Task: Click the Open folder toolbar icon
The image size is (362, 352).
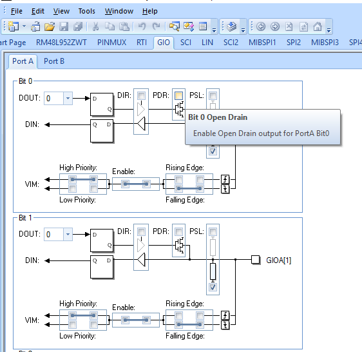Action: coord(50,26)
